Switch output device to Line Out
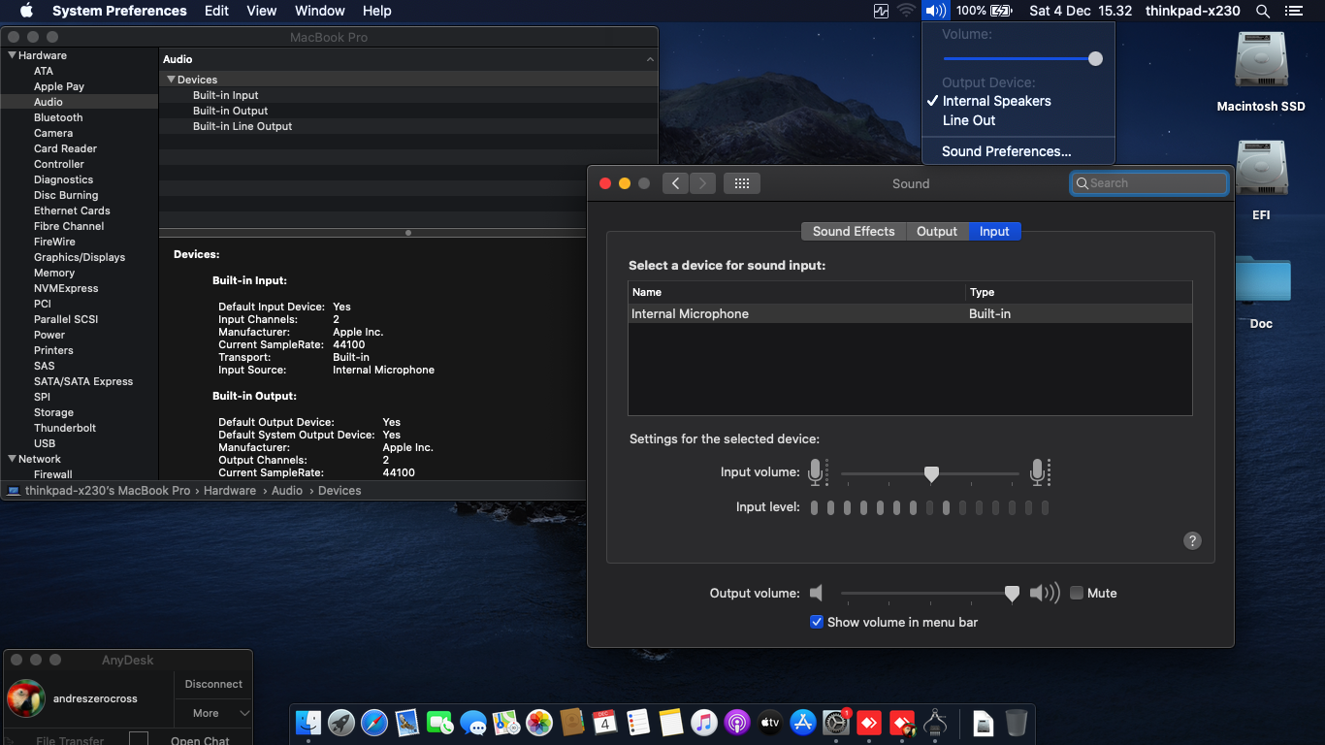1325x745 pixels. 1018,120
